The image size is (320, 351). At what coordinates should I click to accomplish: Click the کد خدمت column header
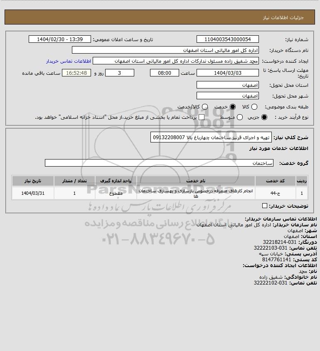pos(275,181)
